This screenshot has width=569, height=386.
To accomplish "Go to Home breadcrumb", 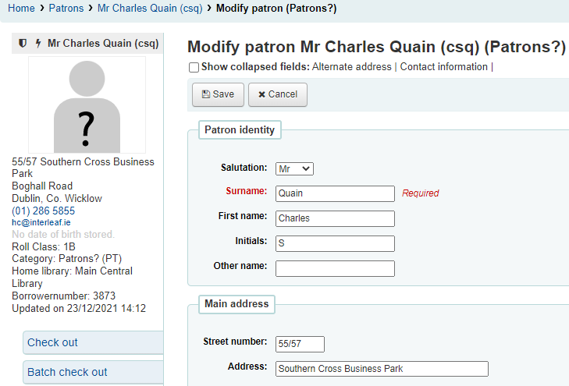I will pos(21,8).
